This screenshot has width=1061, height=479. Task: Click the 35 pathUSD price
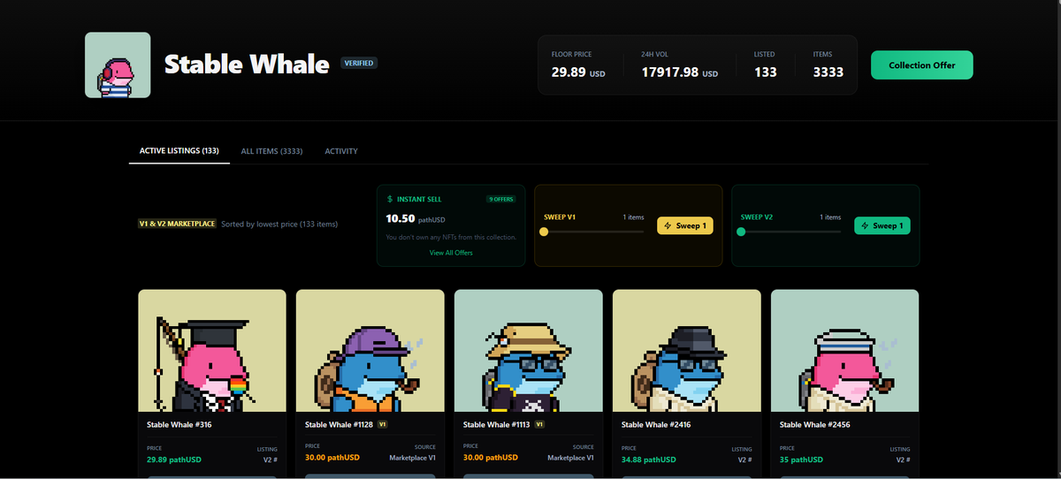[801, 460]
